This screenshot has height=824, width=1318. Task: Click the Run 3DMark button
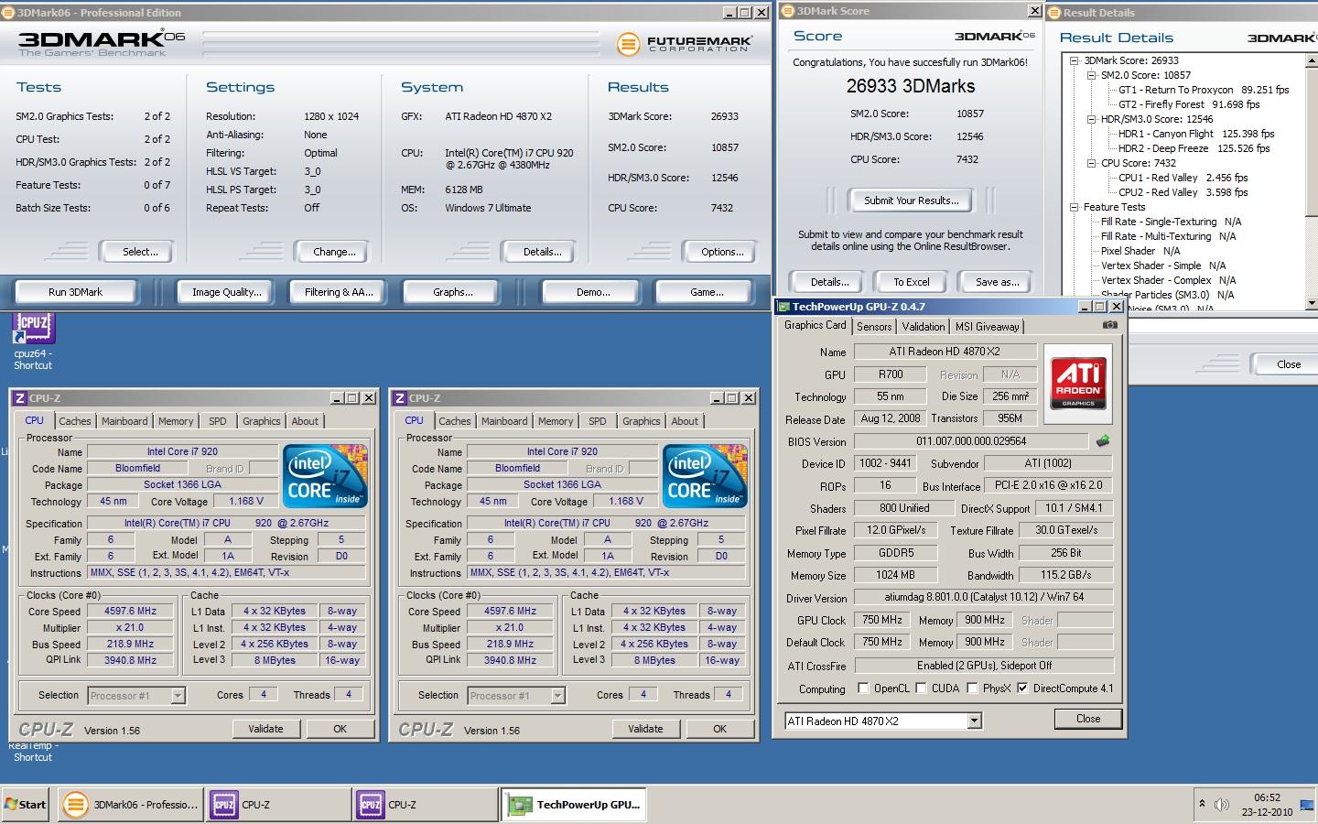[75, 292]
